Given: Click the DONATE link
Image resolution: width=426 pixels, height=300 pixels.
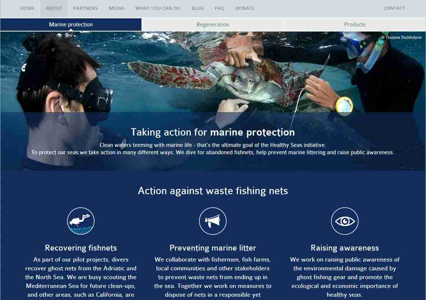Looking at the screenshot, I should click(245, 8).
